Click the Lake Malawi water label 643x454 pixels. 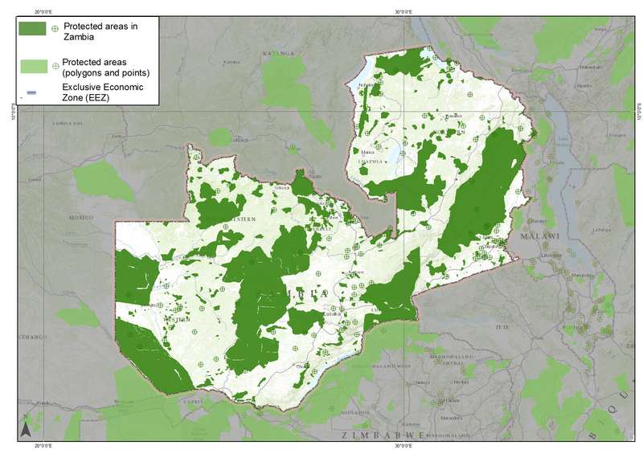[x=563, y=144]
